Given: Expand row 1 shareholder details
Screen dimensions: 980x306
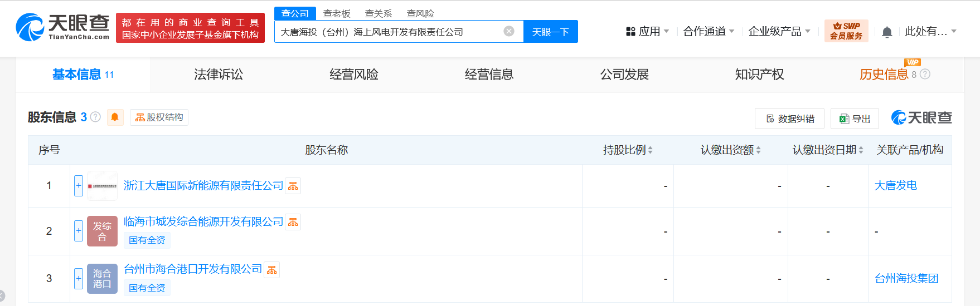Looking at the screenshot, I should click(79, 186).
